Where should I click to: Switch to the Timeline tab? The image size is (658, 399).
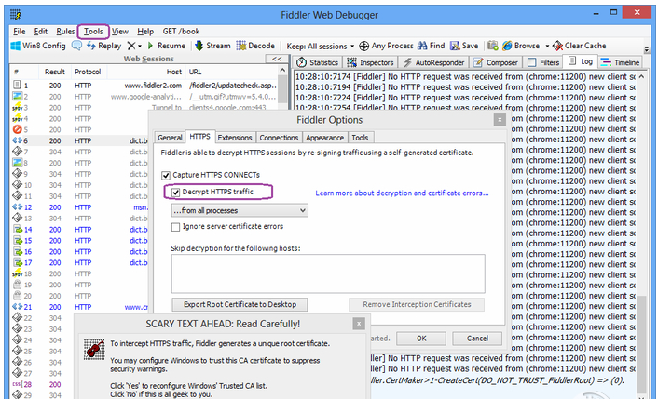tap(620, 62)
